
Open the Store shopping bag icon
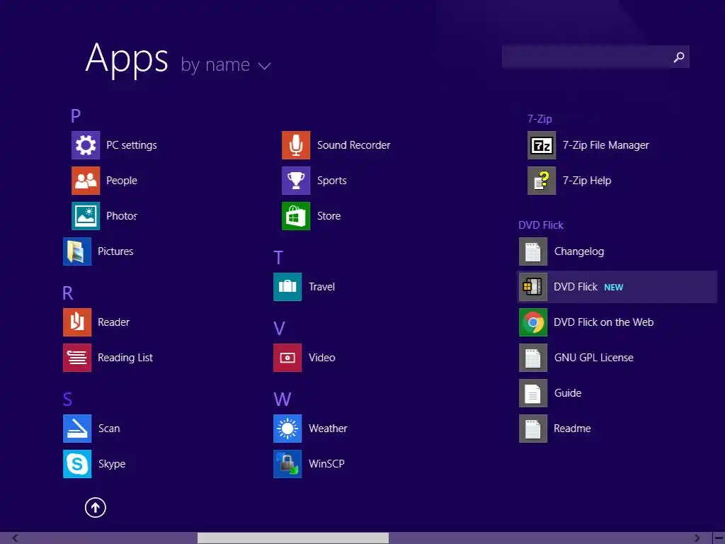pyautogui.click(x=296, y=216)
